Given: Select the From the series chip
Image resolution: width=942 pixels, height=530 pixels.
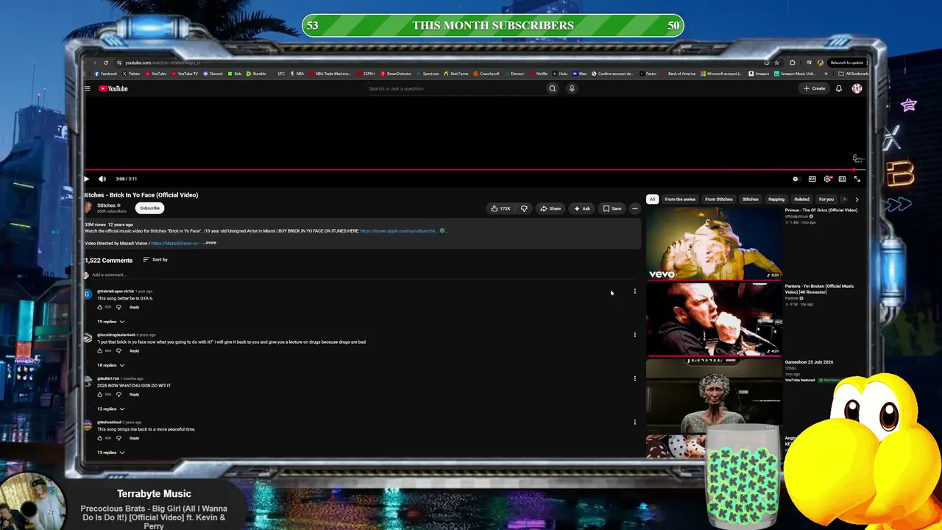Looking at the screenshot, I should coord(680,199).
